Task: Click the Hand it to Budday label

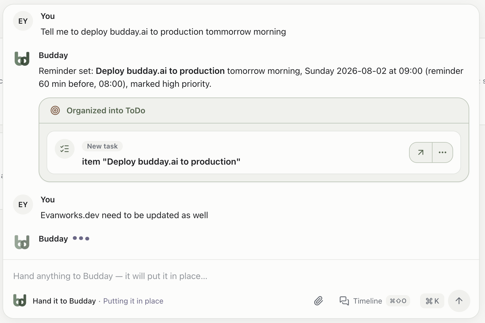Action: click(64, 301)
